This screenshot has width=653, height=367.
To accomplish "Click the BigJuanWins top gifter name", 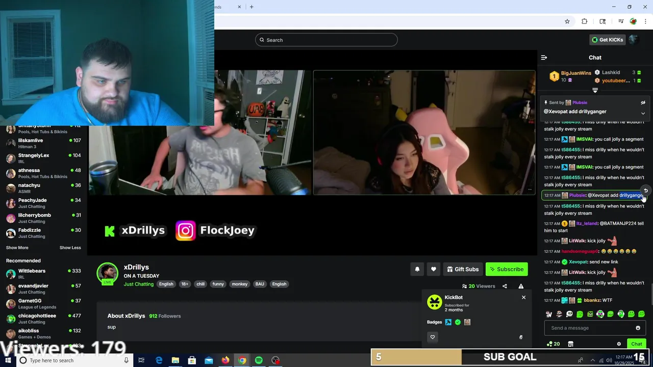I will point(576,73).
